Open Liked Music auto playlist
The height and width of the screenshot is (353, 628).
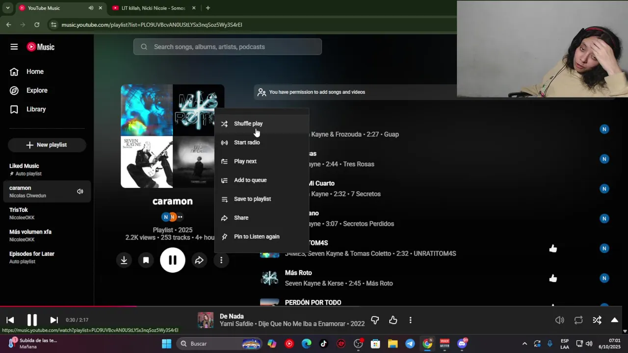click(x=47, y=170)
